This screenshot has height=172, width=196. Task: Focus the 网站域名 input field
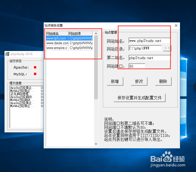point(150,41)
